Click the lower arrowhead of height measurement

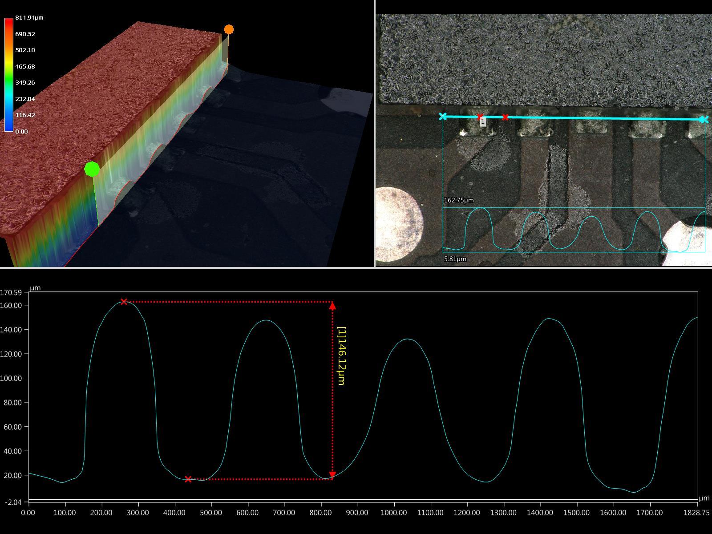[x=332, y=475]
